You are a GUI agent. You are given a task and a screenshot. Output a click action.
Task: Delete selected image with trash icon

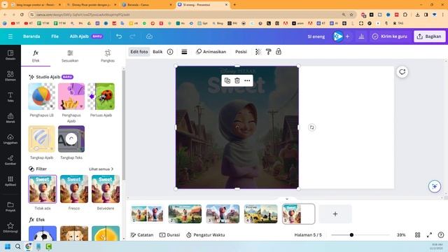click(x=237, y=80)
